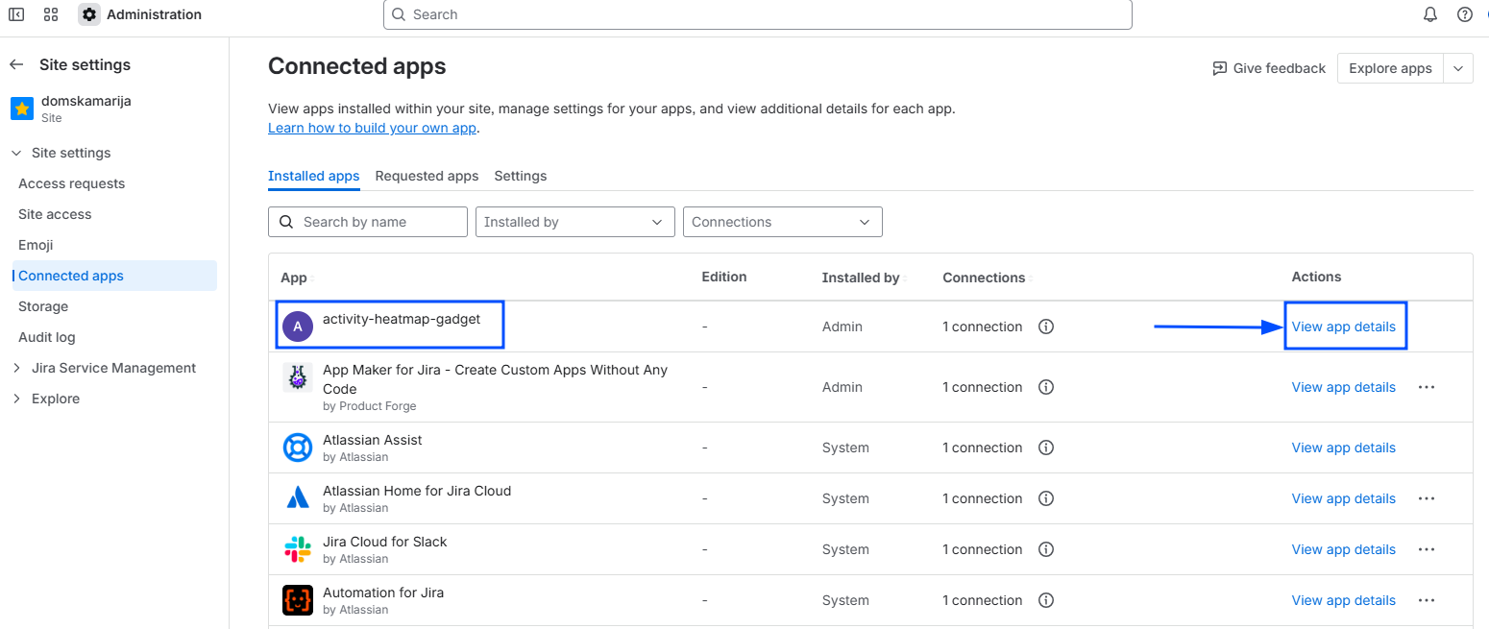Click info icon for activity-heatmap-gadget connection
Viewport: 1489px width, 629px height.
click(1046, 327)
